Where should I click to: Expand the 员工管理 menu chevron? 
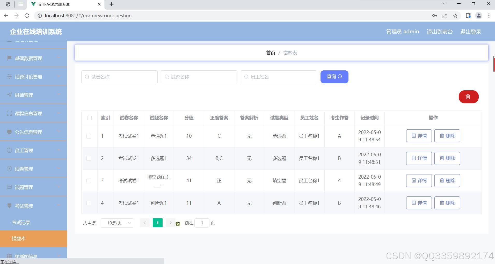(x=59, y=150)
